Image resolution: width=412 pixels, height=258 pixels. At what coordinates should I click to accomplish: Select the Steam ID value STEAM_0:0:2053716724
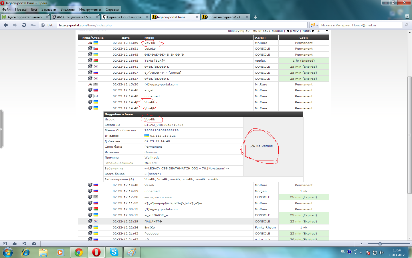click(164, 125)
